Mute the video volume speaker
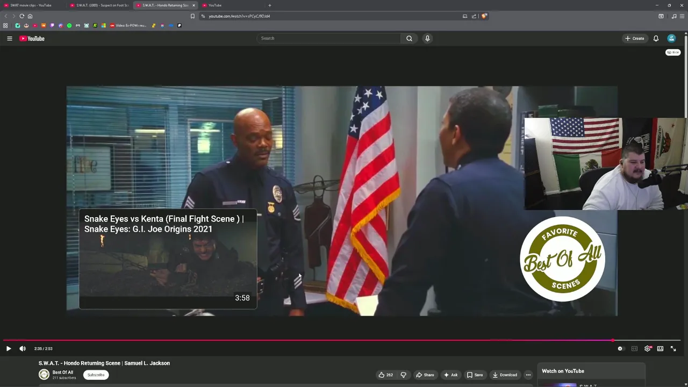This screenshot has width=688, height=387. point(23,348)
